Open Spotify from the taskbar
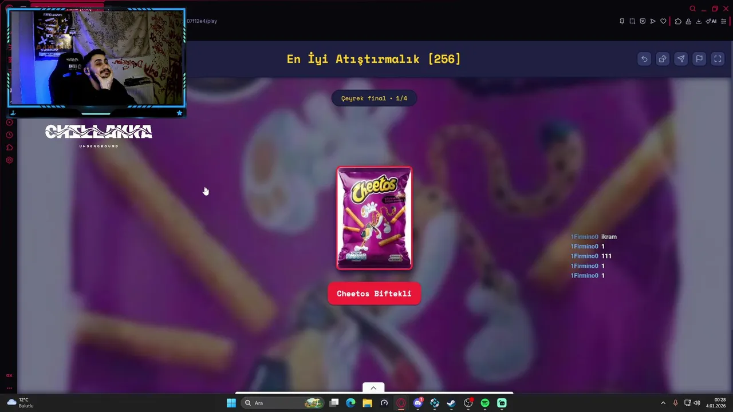 pos(485,403)
